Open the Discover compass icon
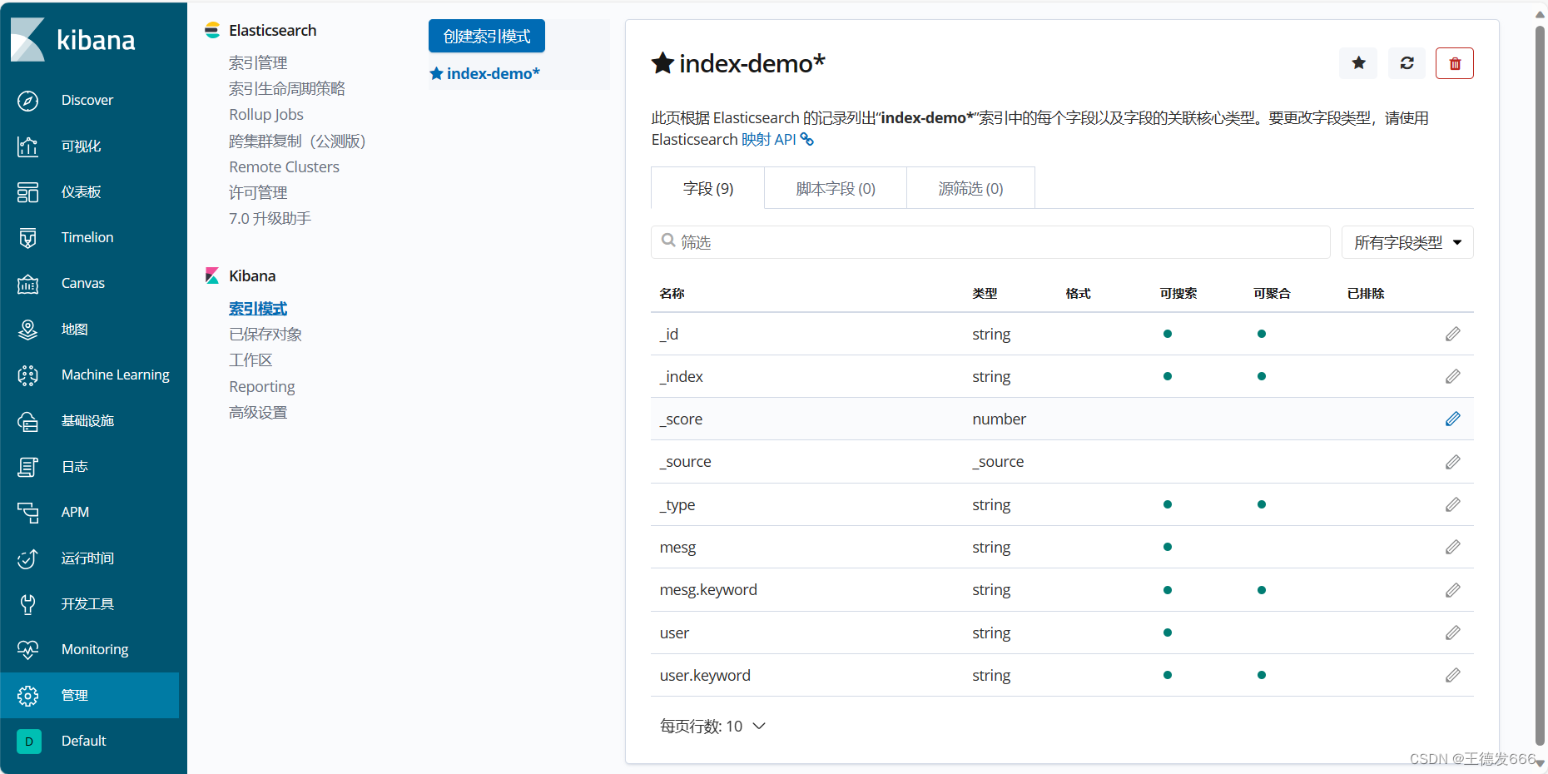This screenshot has width=1548, height=774. (27, 101)
